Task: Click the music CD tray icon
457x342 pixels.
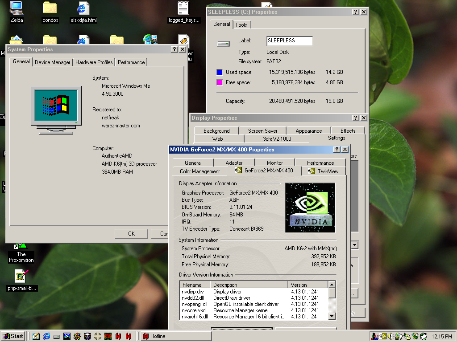Action: [x=407, y=337]
